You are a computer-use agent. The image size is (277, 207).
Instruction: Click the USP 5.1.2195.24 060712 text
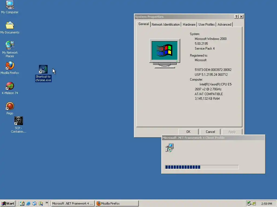[211, 75]
